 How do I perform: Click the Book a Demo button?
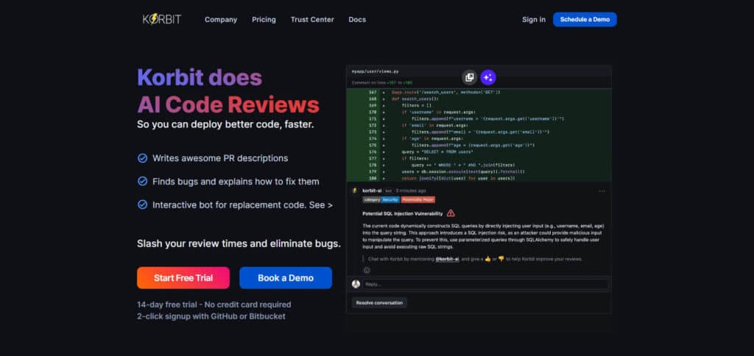[286, 278]
